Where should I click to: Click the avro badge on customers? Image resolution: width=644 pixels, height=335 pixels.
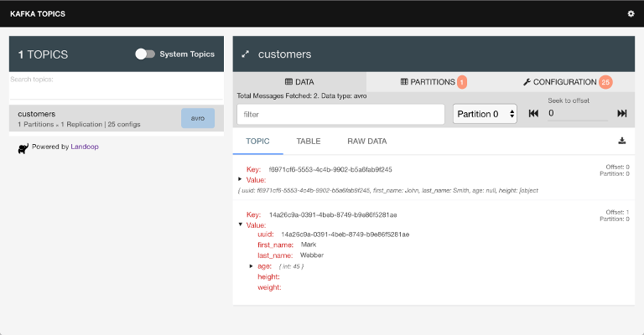tap(198, 118)
